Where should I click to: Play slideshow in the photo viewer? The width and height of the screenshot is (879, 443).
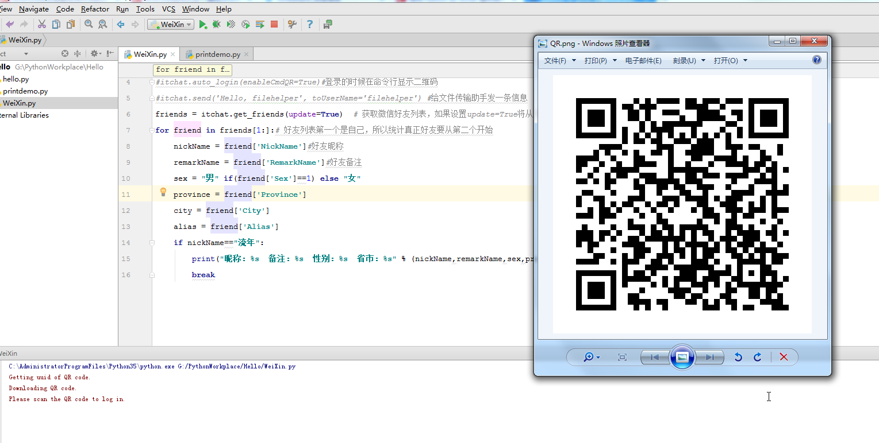pyautogui.click(x=682, y=357)
